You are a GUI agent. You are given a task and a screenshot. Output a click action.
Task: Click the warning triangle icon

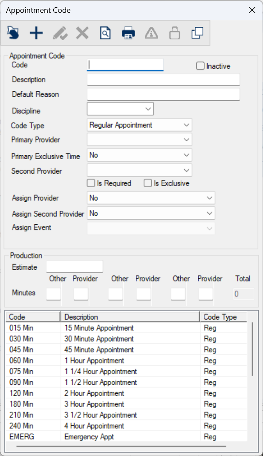151,33
